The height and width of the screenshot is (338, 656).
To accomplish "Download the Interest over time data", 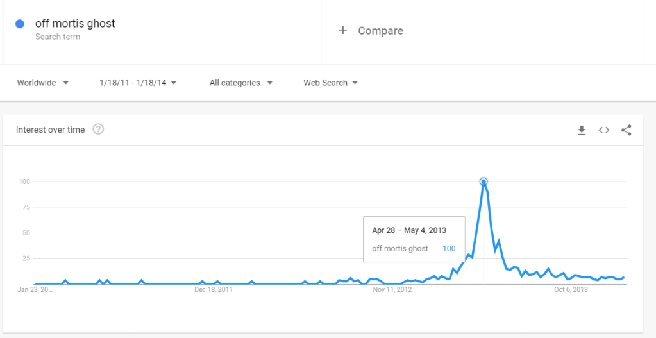I will 582,130.
